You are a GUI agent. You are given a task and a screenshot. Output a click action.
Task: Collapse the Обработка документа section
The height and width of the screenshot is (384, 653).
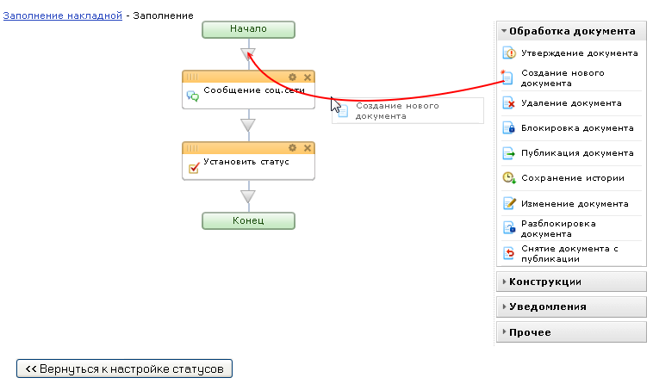click(571, 31)
